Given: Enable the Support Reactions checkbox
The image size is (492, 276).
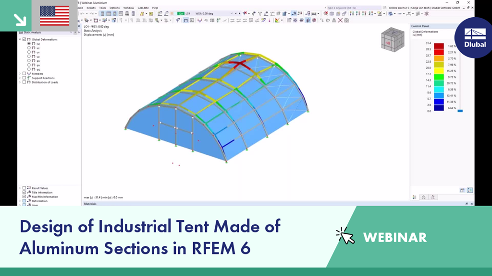Looking at the screenshot, I should coord(24,78).
